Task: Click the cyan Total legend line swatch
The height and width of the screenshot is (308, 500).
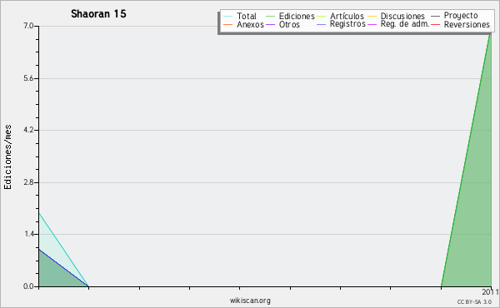Action: click(228, 16)
